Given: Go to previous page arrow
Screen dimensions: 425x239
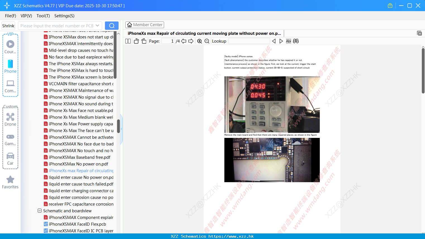Looking at the screenshot, I should click(x=184, y=41).
